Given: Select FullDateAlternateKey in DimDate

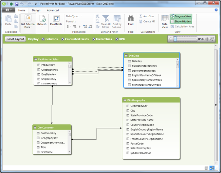Looking at the screenshot, I should coord(144,66).
